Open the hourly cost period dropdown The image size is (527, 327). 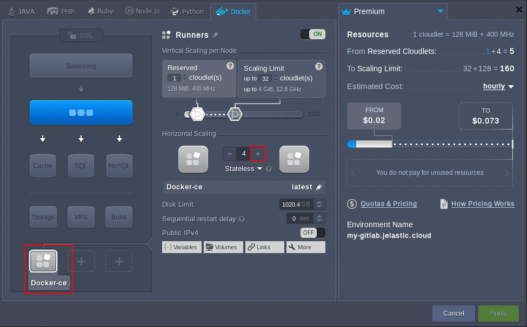click(498, 86)
